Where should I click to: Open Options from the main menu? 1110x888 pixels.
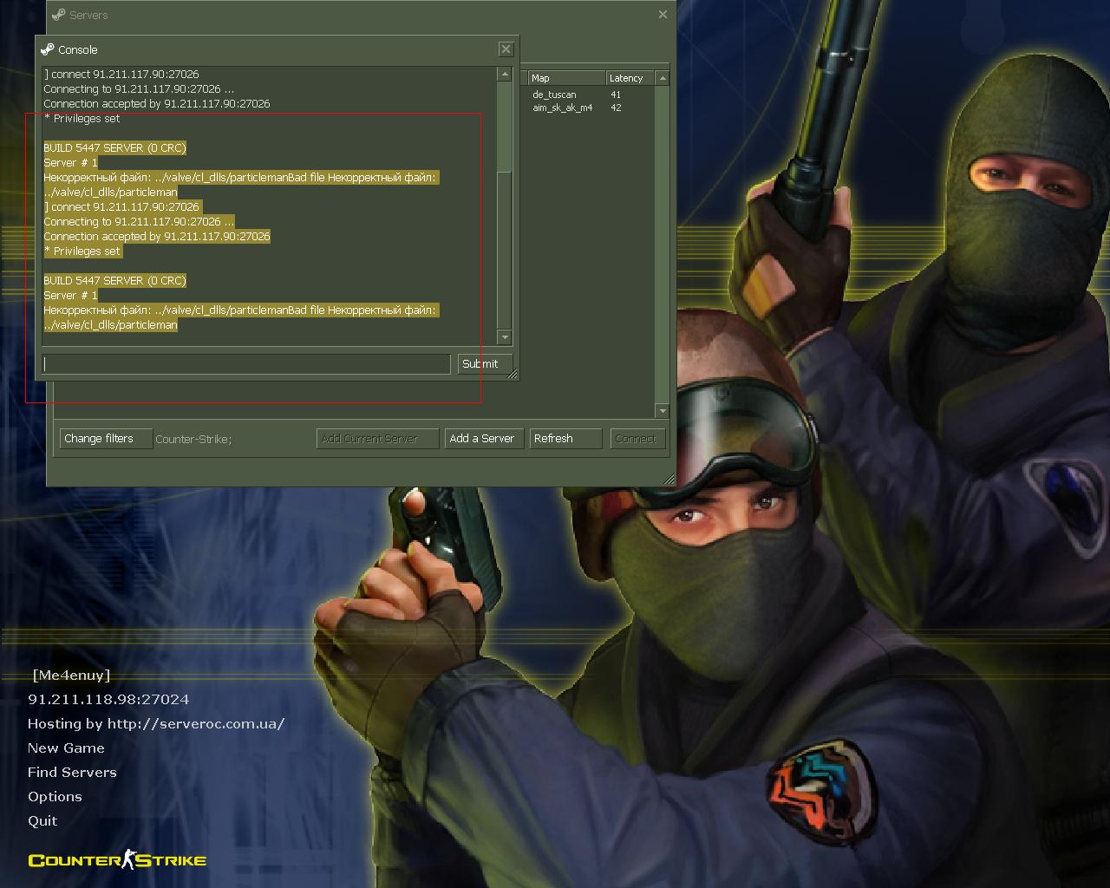point(55,796)
